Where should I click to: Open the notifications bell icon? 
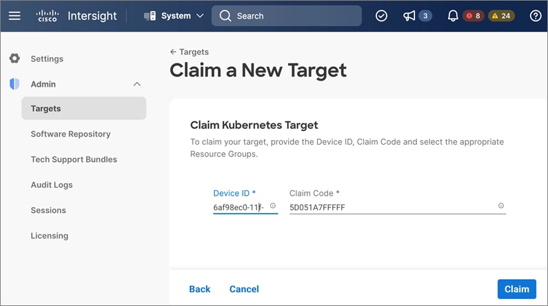tap(453, 16)
